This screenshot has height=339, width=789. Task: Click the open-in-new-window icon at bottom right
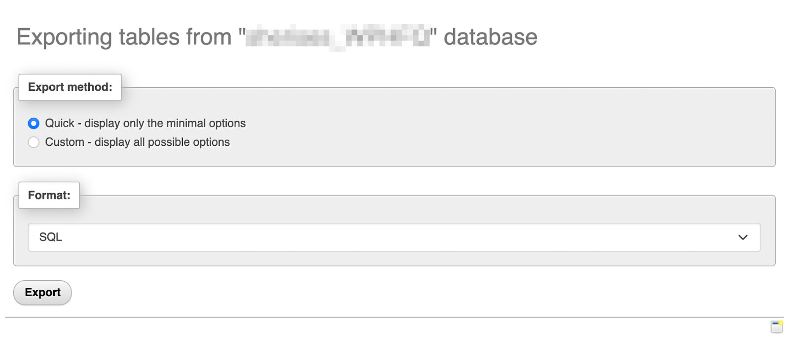click(778, 326)
